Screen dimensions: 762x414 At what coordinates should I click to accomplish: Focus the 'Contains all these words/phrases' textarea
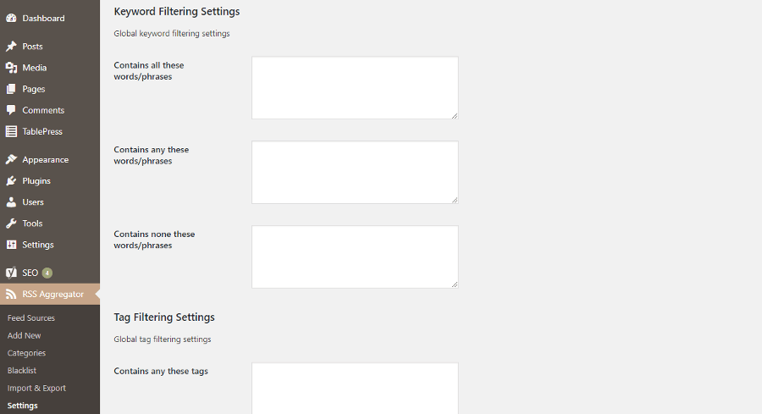355,88
